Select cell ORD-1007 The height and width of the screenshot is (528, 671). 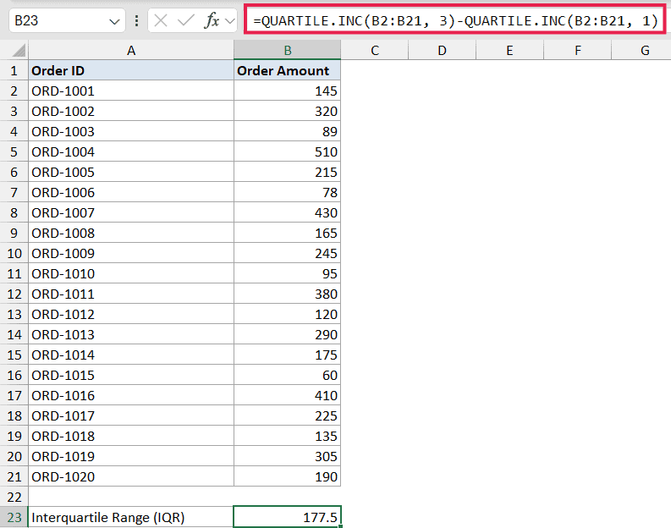(x=131, y=212)
